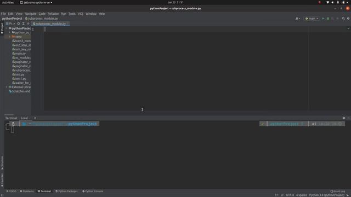
Task: Click the select opened file target icon
Action: [19, 24]
